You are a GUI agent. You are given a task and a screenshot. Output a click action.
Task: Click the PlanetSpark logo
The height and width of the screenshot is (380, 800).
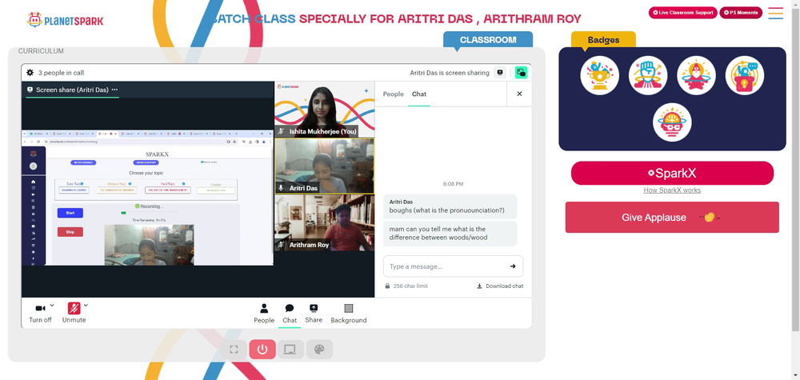pyautogui.click(x=66, y=20)
